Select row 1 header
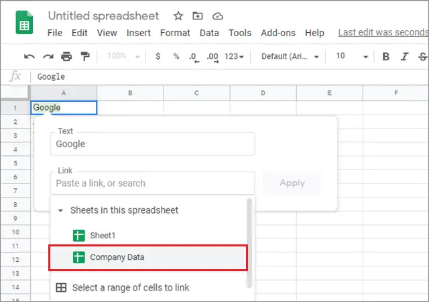The height and width of the screenshot is (302, 429). pyautogui.click(x=15, y=108)
